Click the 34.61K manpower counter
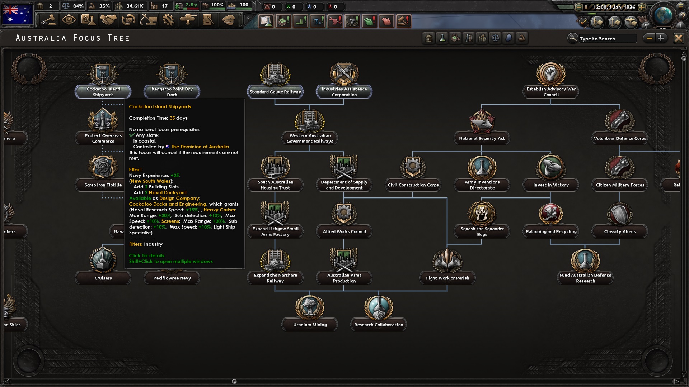689x387 pixels. [130, 6]
